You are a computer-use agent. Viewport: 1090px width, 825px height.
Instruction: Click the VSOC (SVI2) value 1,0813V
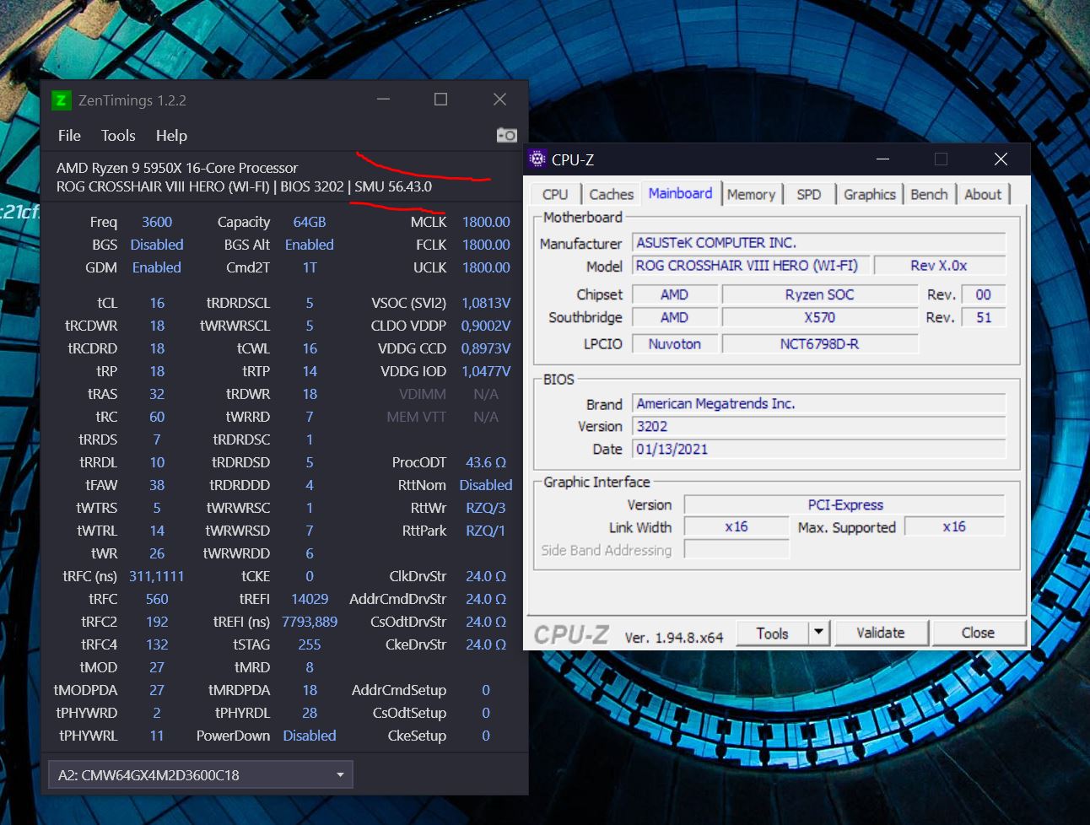click(486, 303)
